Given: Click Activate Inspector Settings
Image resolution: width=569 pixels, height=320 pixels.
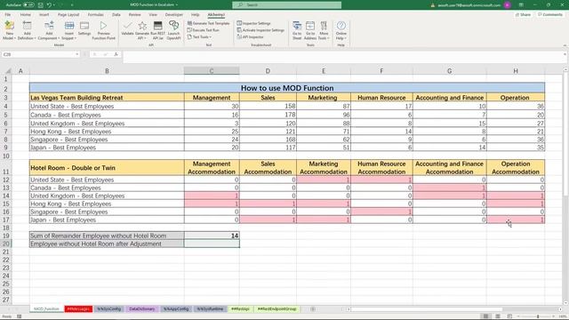Looking at the screenshot, I should coord(260,30).
